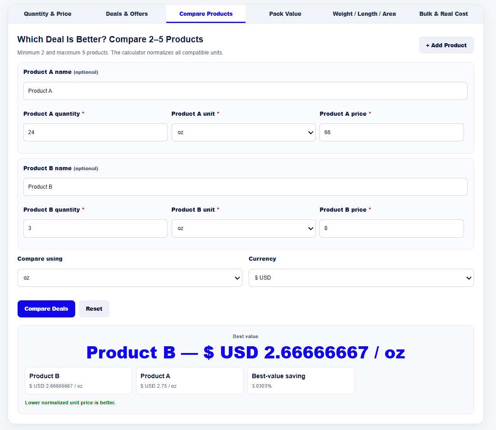Viewport: 496px width, 430px height.
Task: Open the Deals & Offers tab
Action: pos(127,14)
